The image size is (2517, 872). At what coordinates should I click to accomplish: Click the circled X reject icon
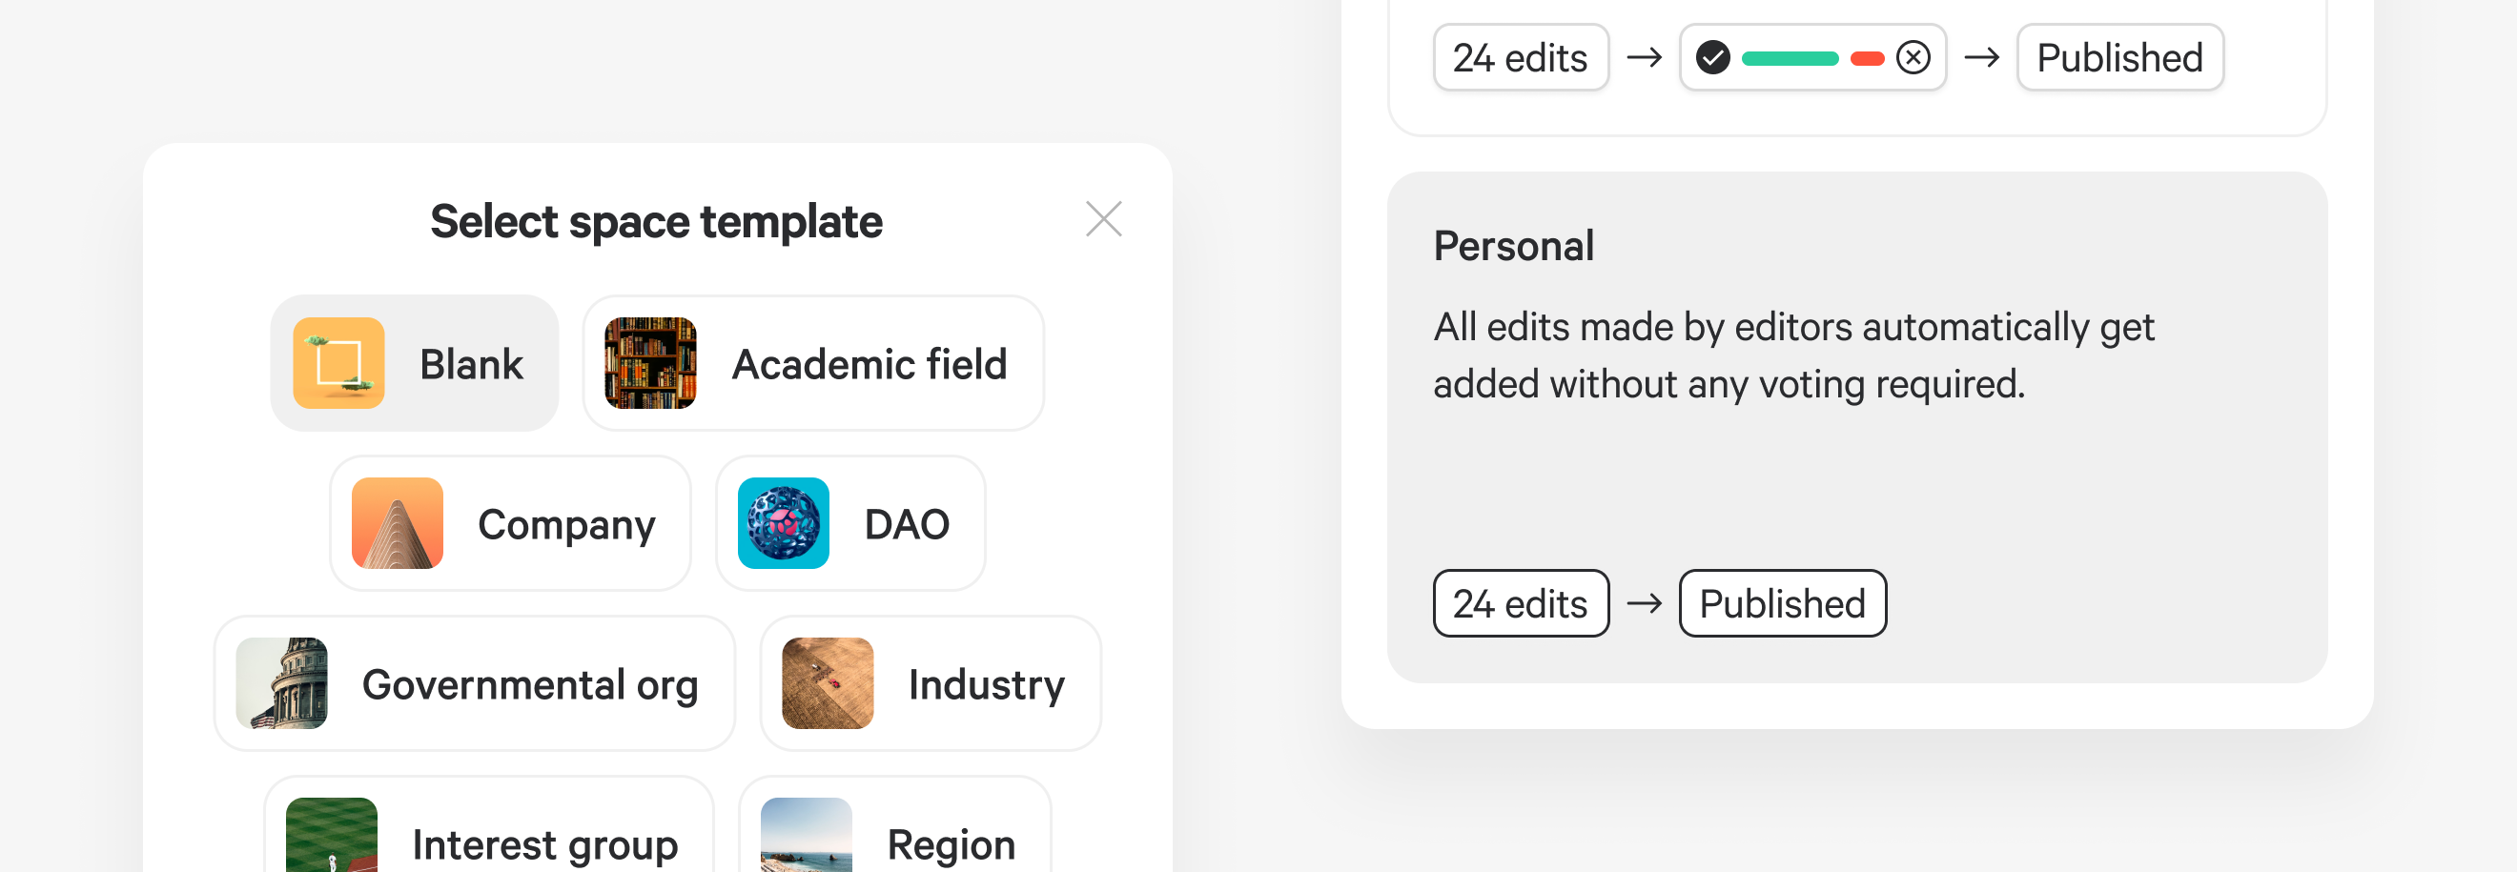pos(1913,57)
